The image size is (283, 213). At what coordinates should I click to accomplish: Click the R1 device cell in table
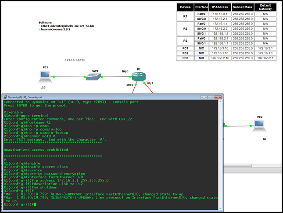[x=185, y=16]
